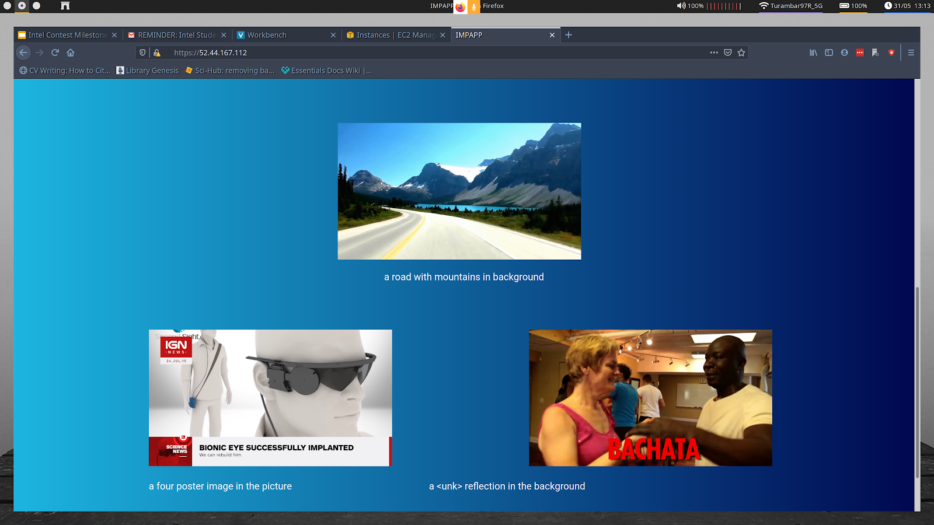Adjust the volume level bar in panel

pyautogui.click(x=724, y=6)
